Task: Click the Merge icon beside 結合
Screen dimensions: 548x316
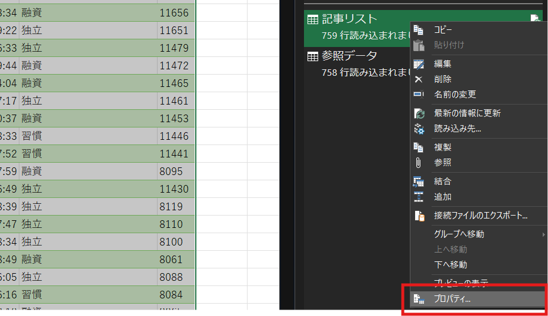Action: (419, 181)
